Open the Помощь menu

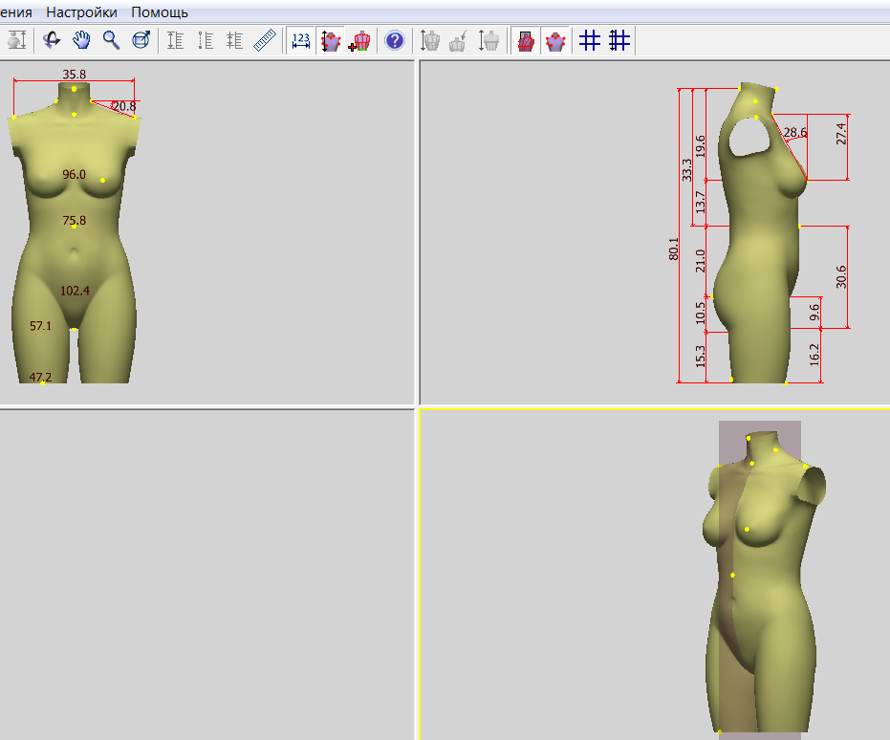pos(160,12)
